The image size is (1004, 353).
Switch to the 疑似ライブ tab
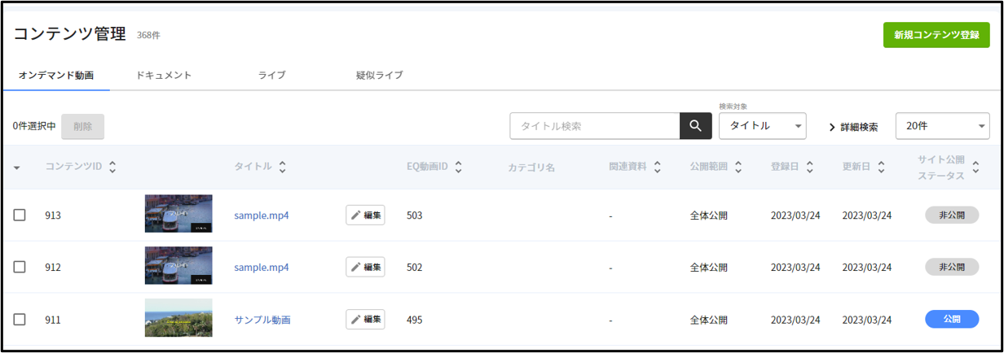point(380,75)
